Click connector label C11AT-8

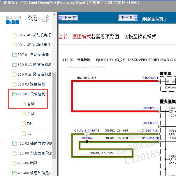point(94,130)
